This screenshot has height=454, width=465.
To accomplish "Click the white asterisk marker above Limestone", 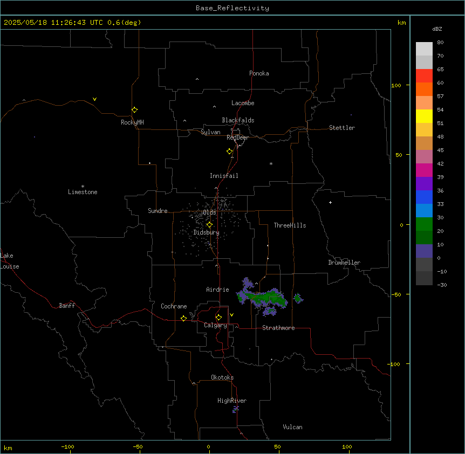I will [x=83, y=187].
